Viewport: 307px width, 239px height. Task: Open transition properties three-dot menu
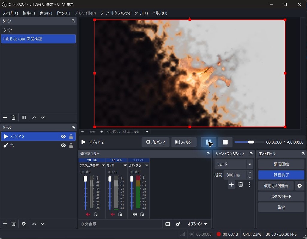click(x=249, y=184)
